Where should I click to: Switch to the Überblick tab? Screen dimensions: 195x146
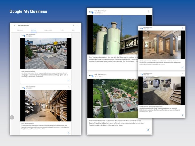pyautogui.click(x=20, y=30)
